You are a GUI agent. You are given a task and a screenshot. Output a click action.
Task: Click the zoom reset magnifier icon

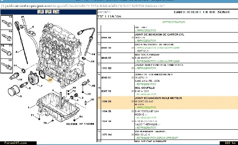click(x=56, y=12)
